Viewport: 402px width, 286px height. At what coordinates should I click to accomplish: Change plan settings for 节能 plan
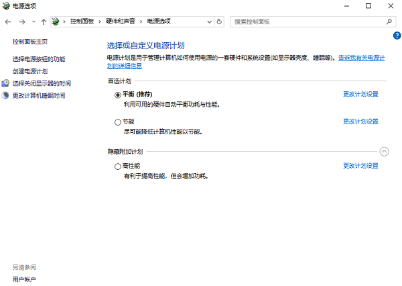(360, 122)
